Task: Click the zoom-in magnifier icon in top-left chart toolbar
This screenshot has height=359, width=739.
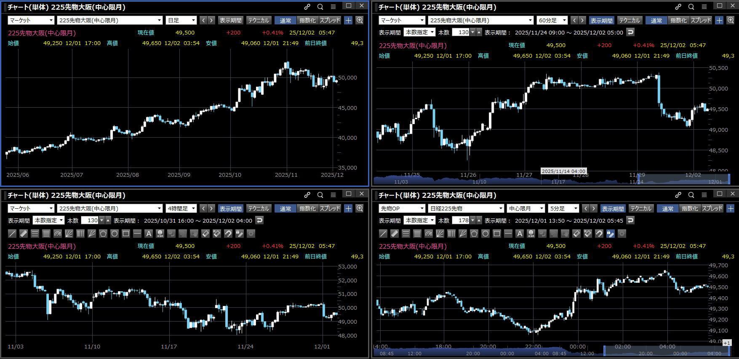Action: (x=360, y=20)
